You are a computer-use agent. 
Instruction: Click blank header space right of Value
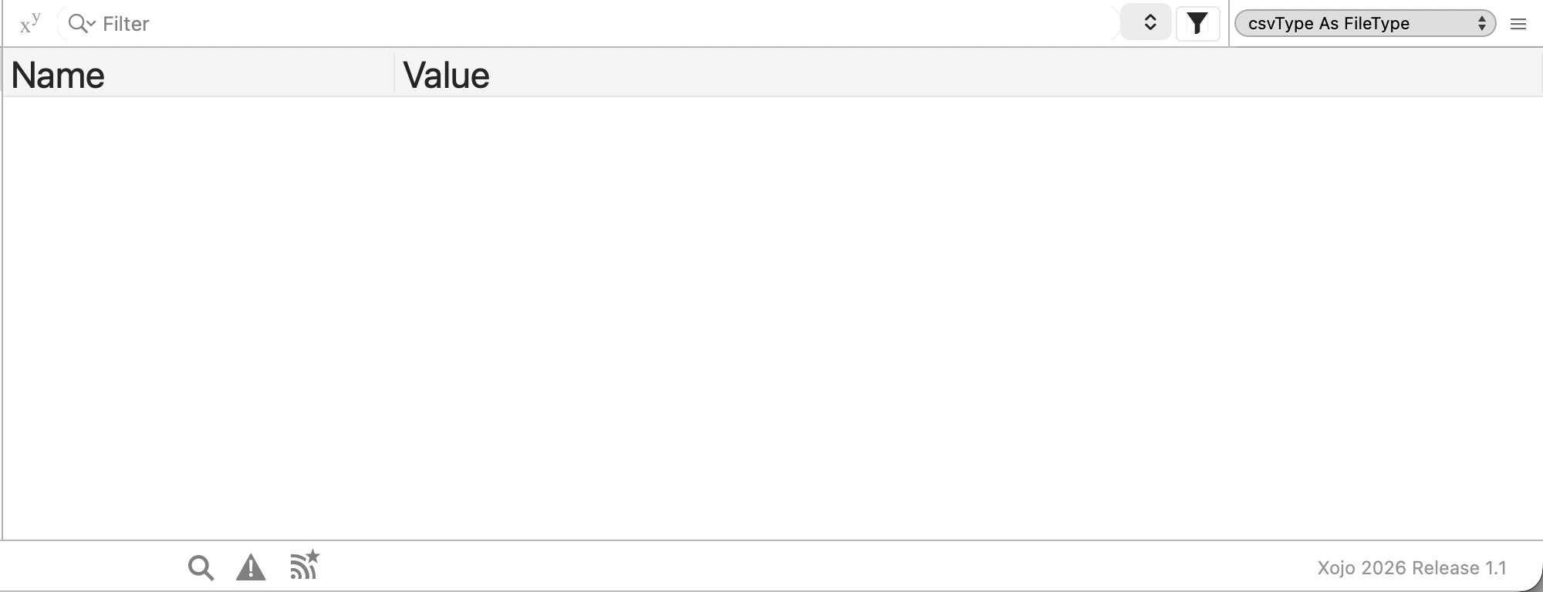1003,74
